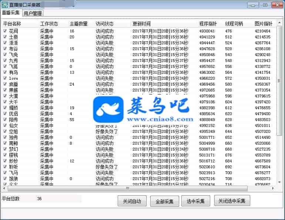
Task: Sort by the 图片指针 column header
Action: pos(264,24)
